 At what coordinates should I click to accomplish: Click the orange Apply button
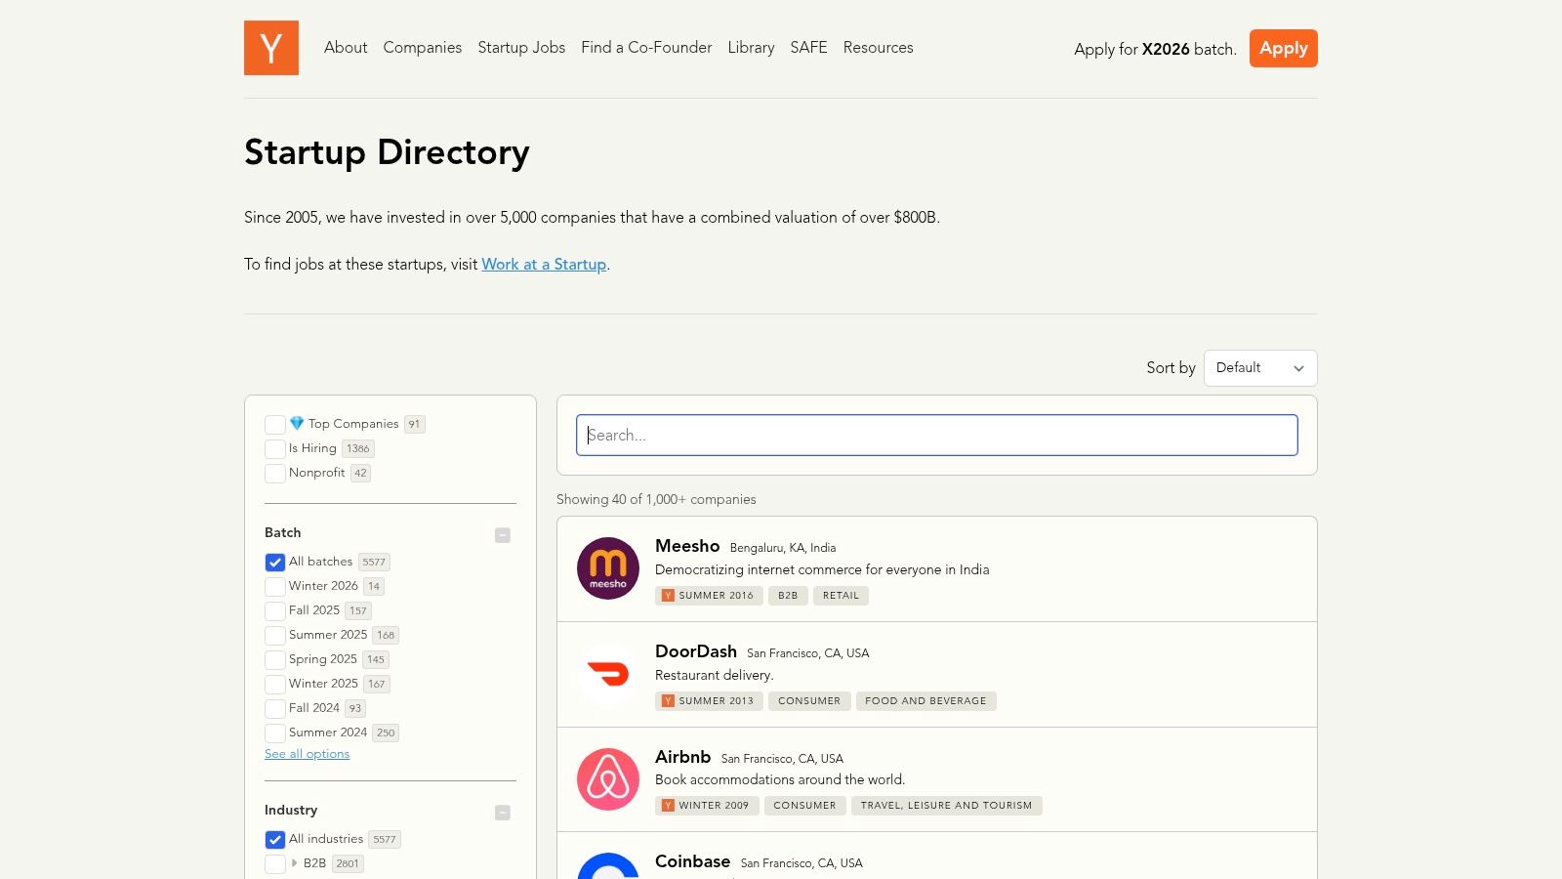1283,48
